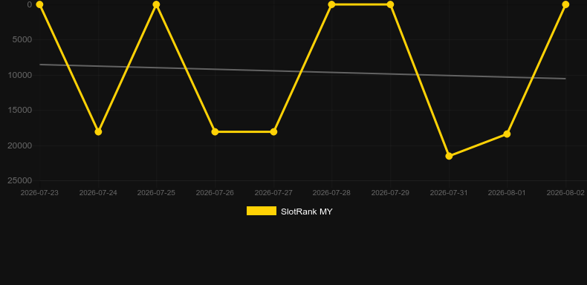Image resolution: width=587 pixels, height=285 pixels.
Task: Click the x-axis label 2026-07-25
Action: (156, 193)
